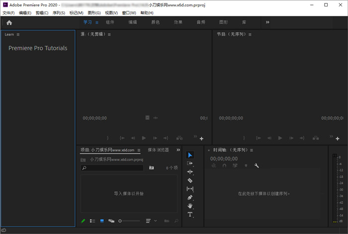
Task: Open the Markers menu
Action: tap(77, 13)
